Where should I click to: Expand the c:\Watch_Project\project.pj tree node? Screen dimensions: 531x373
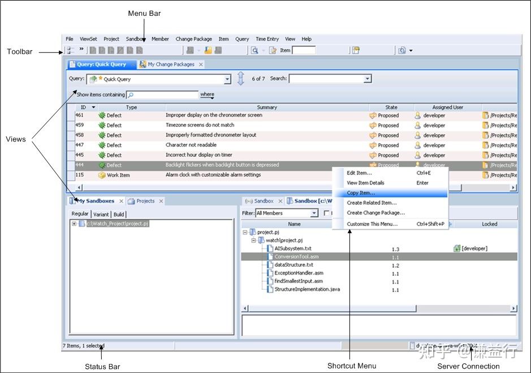click(74, 224)
